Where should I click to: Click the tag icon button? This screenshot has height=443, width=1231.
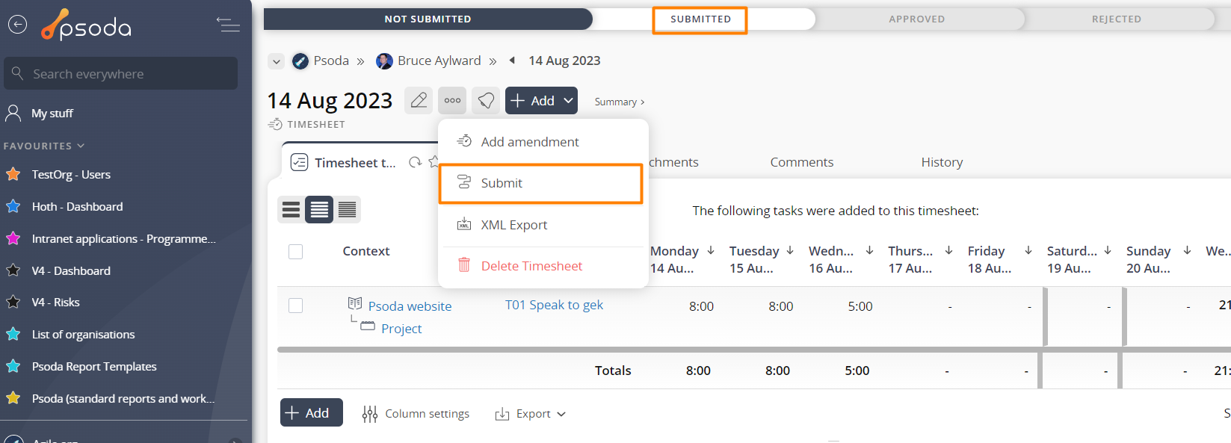486,100
